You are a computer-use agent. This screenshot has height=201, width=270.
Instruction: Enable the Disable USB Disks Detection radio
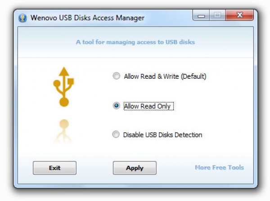pos(117,134)
